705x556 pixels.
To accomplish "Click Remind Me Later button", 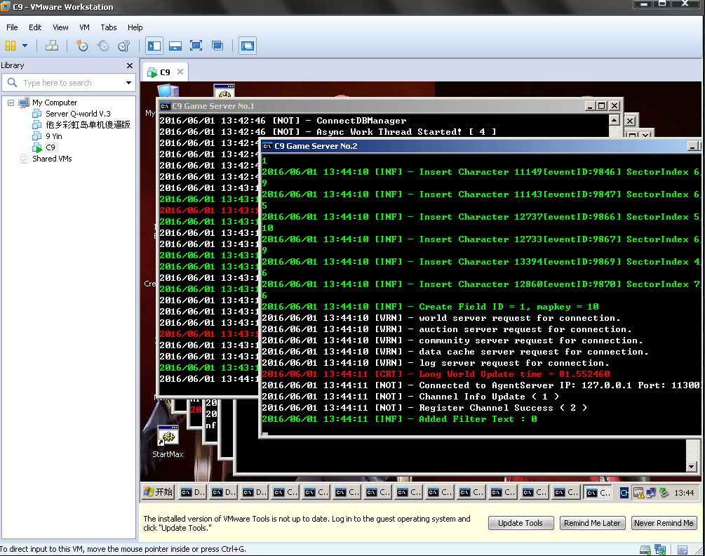I will pos(592,523).
